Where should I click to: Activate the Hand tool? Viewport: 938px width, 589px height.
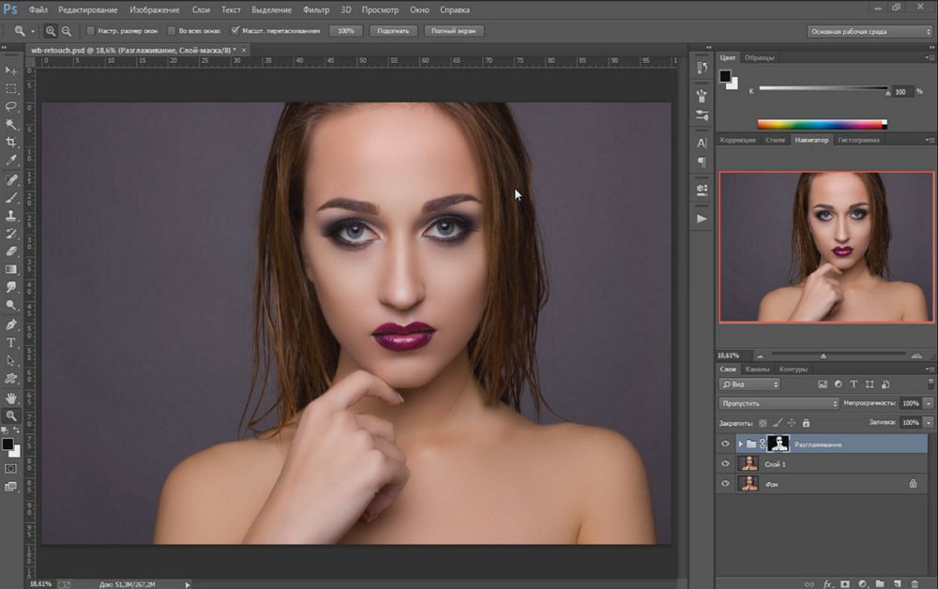click(x=11, y=397)
